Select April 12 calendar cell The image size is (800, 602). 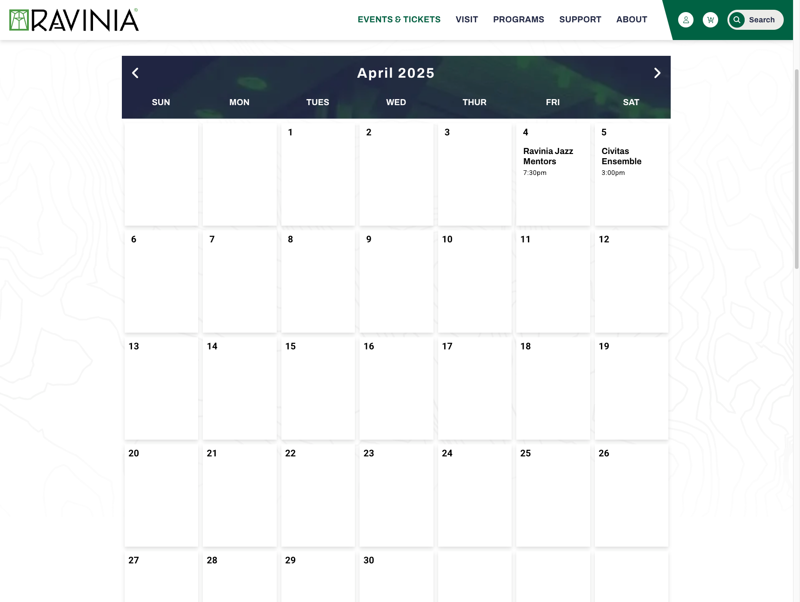631,281
